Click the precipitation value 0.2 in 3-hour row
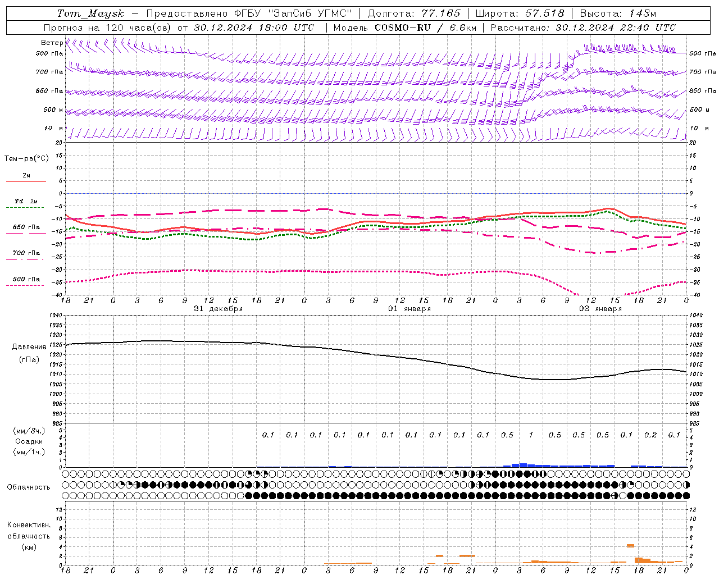The width and height of the screenshot is (719, 575). click(x=650, y=435)
